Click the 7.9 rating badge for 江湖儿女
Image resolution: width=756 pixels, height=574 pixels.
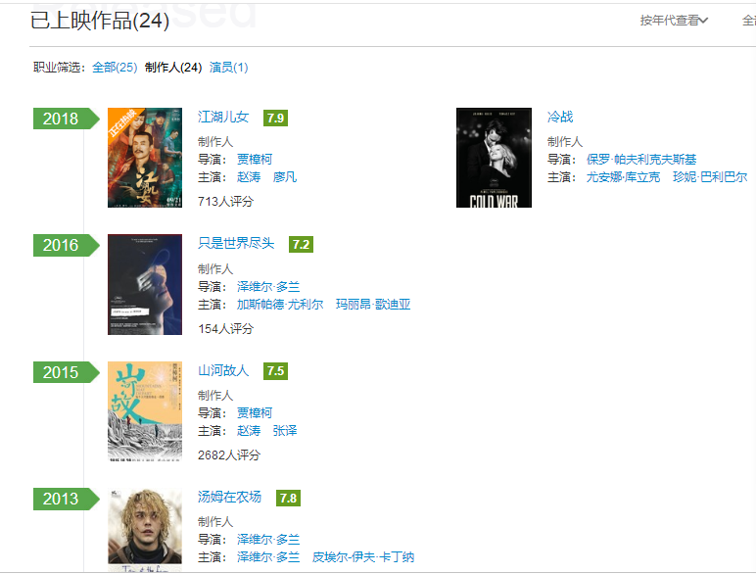275,118
